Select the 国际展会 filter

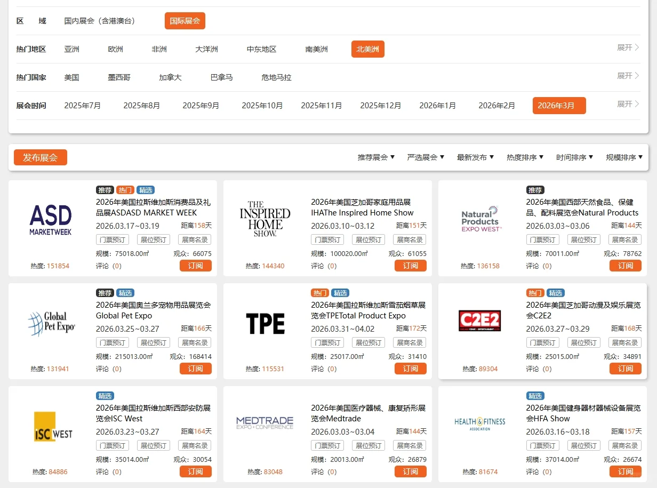pos(185,21)
